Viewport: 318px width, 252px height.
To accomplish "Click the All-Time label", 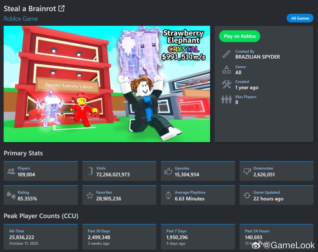I will coord(16,231).
